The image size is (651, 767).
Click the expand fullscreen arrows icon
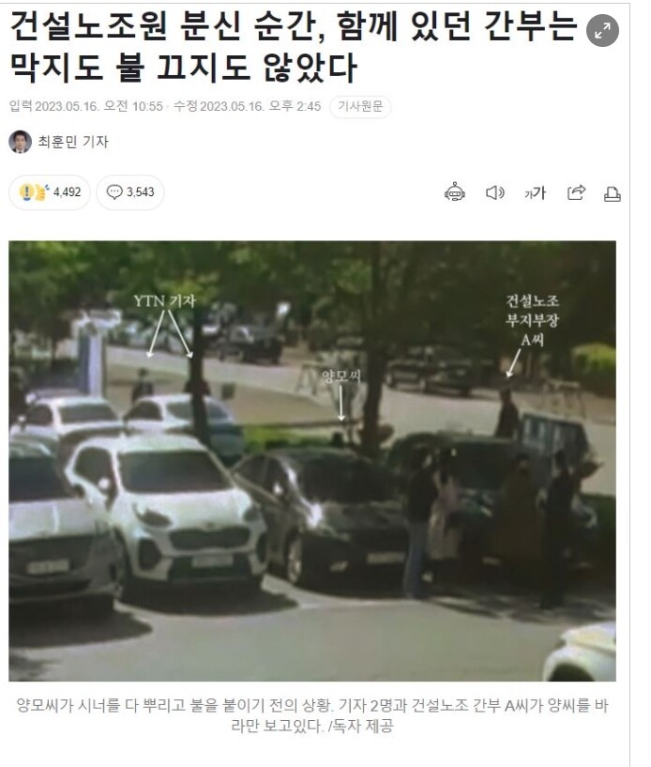[x=602, y=30]
